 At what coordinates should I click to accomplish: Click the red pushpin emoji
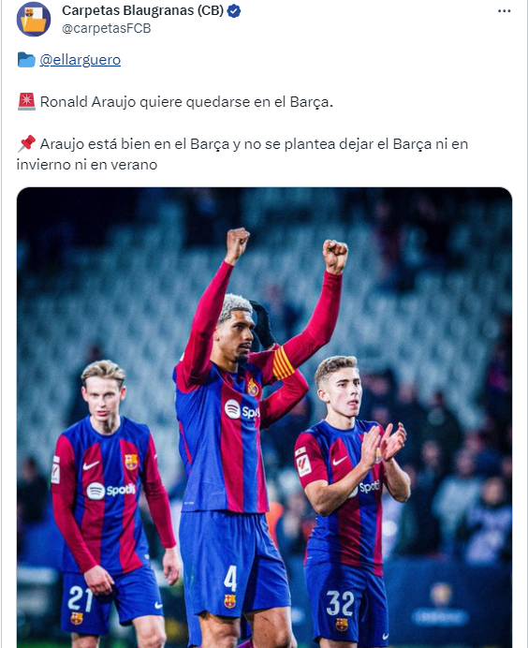coord(27,143)
